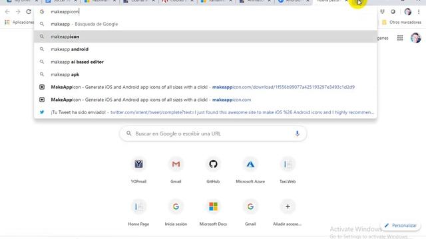
Task: Click the 'Buscar en Google o escribir una URL' box
Action: click(x=213, y=133)
